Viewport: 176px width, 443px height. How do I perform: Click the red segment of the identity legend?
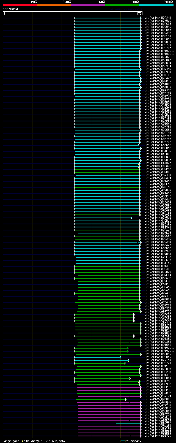(x=20, y=5)
